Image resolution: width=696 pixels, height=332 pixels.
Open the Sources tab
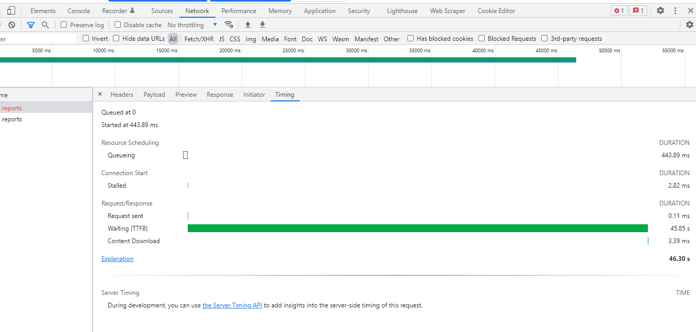pos(162,10)
